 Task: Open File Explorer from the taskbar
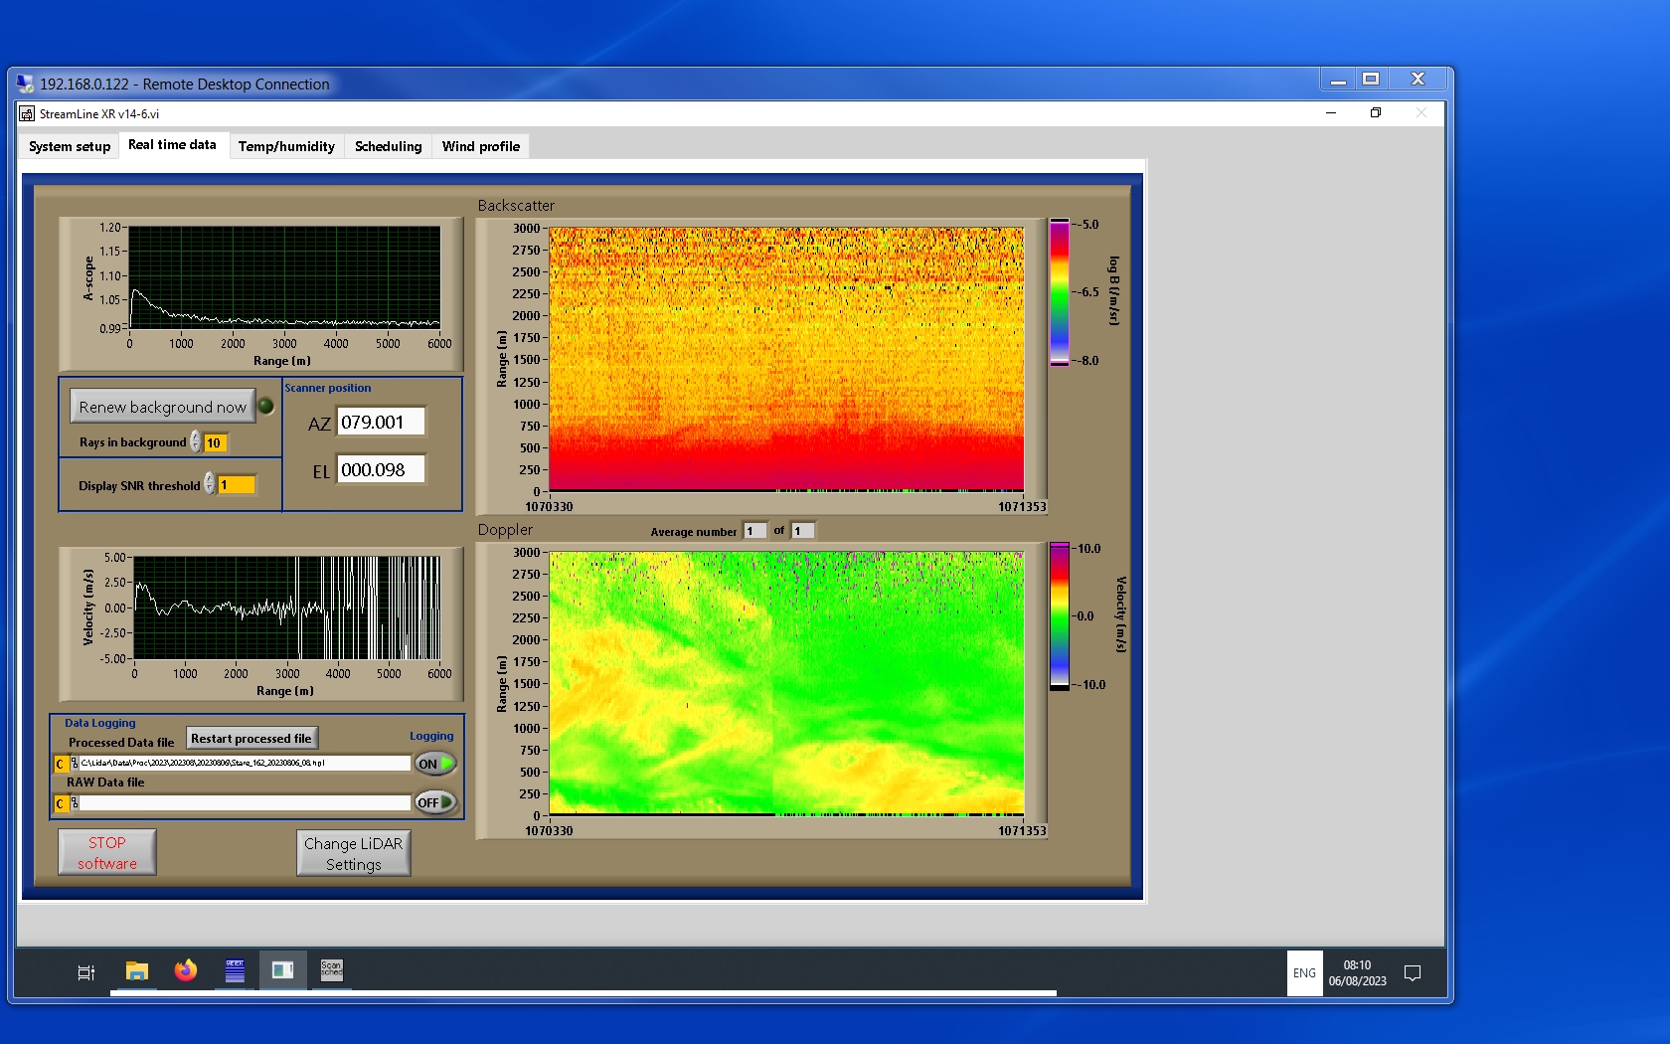pos(137,970)
